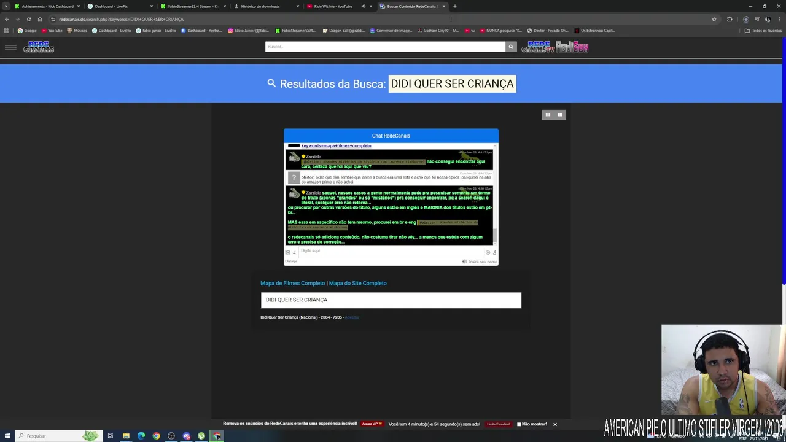The width and height of the screenshot is (786, 442).
Task: Open the chat emoji picker
Action: (x=488, y=252)
